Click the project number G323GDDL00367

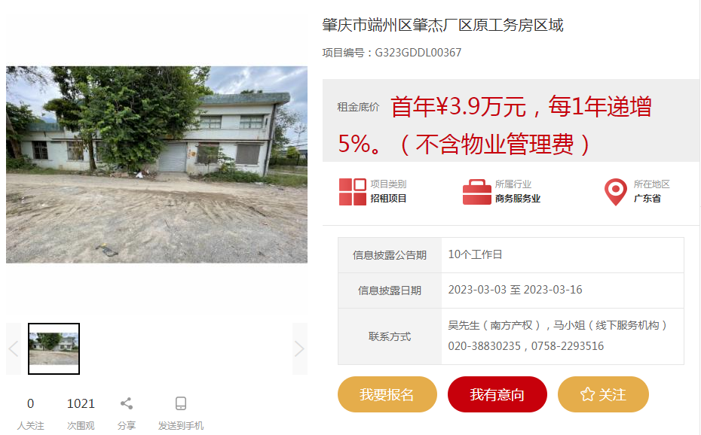click(418, 53)
